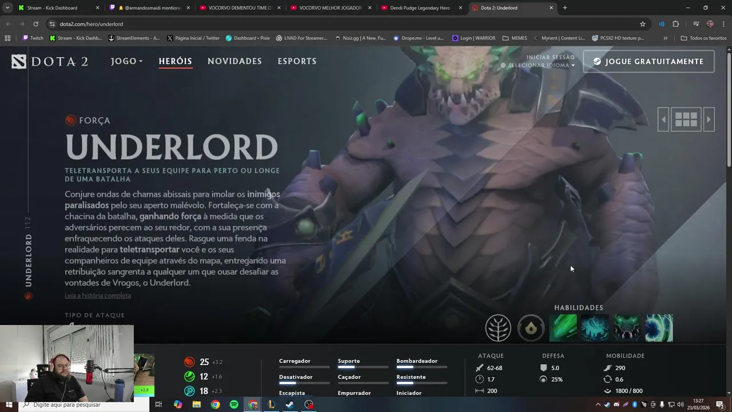732x412 pixels.
Task: Open the ESPORTS menu item
Action: click(x=297, y=61)
